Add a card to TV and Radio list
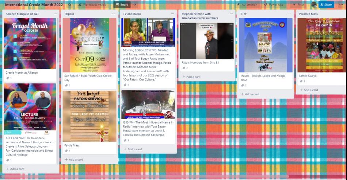The image size is (347, 180). [133, 149]
